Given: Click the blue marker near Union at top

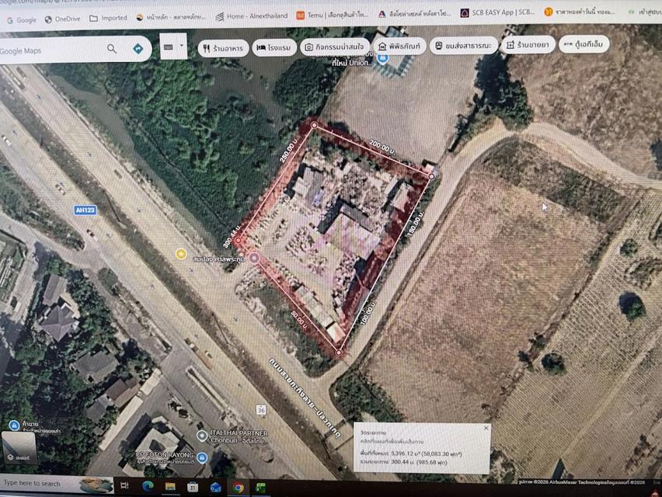Looking at the screenshot, I should pyautogui.click(x=382, y=57).
